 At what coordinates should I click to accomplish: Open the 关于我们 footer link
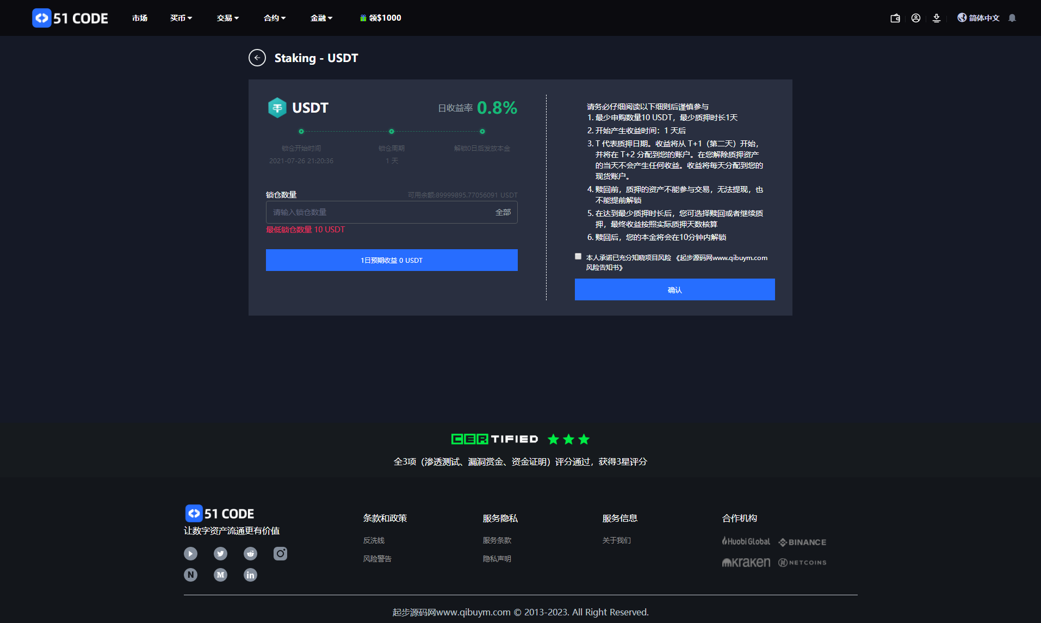(x=617, y=540)
